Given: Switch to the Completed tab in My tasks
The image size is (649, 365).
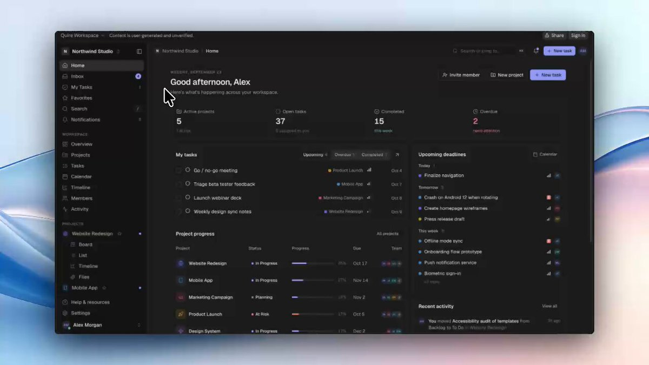Looking at the screenshot, I should [x=374, y=155].
